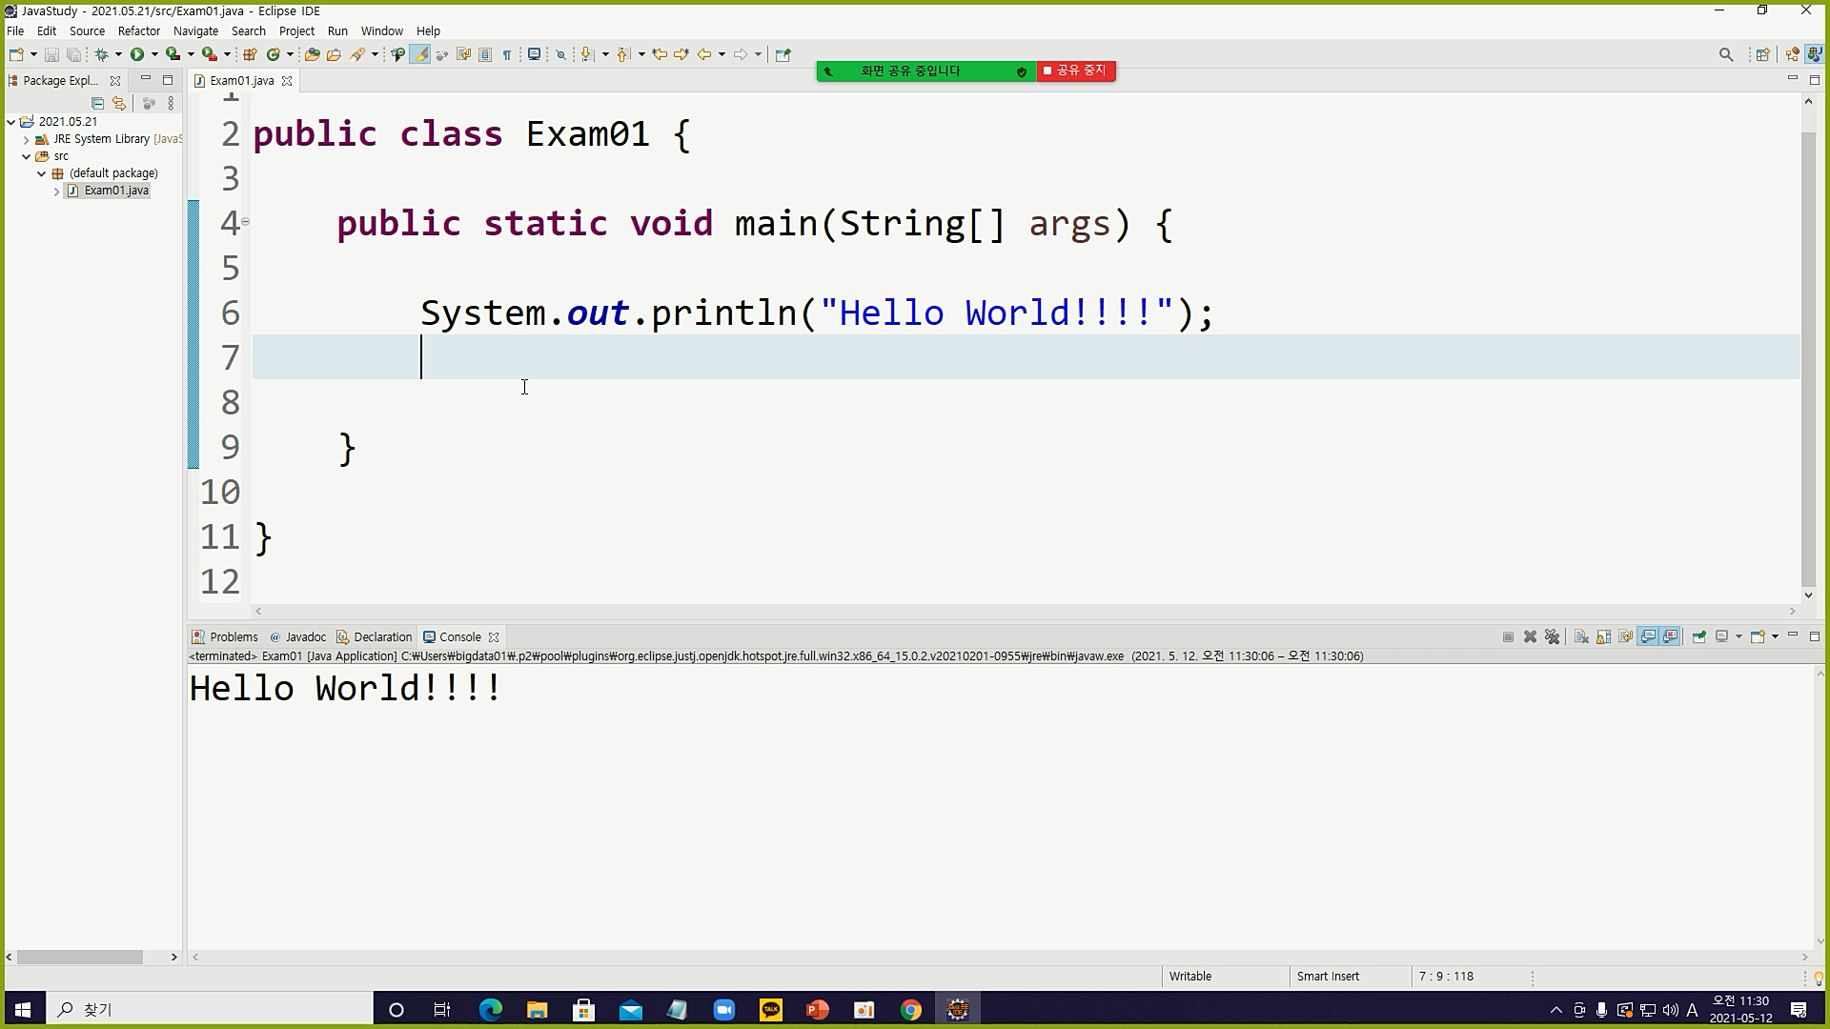This screenshot has height=1029, width=1830.
Task: Click the Debug bug icon
Action: click(x=101, y=54)
